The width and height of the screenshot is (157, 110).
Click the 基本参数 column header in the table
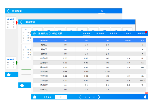[44, 41]
